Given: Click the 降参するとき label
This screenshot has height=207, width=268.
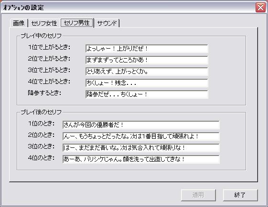Looking at the screenshot, I should pos(44,93).
